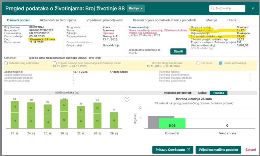
Task: Click the help question mark icon
Action: [x=127, y=99]
